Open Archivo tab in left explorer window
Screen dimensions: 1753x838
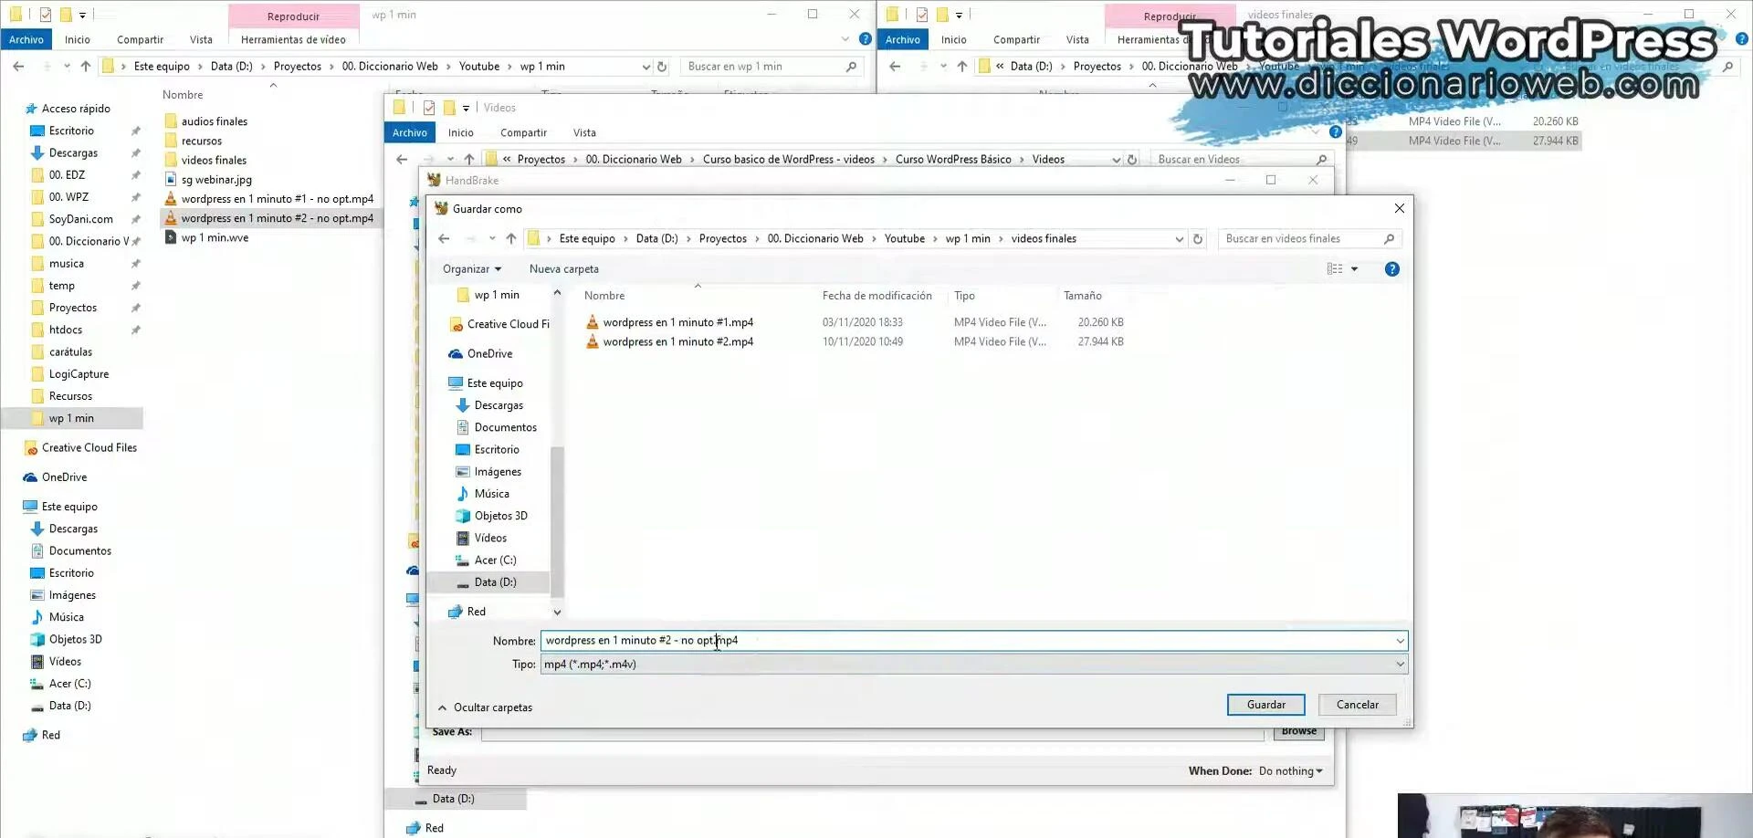click(x=26, y=40)
